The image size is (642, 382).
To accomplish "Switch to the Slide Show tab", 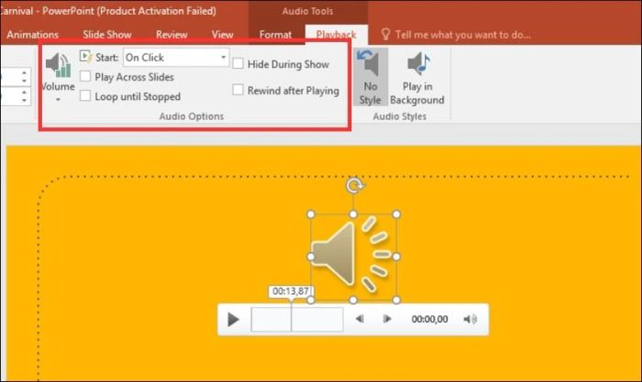I will click(x=107, y=35).
